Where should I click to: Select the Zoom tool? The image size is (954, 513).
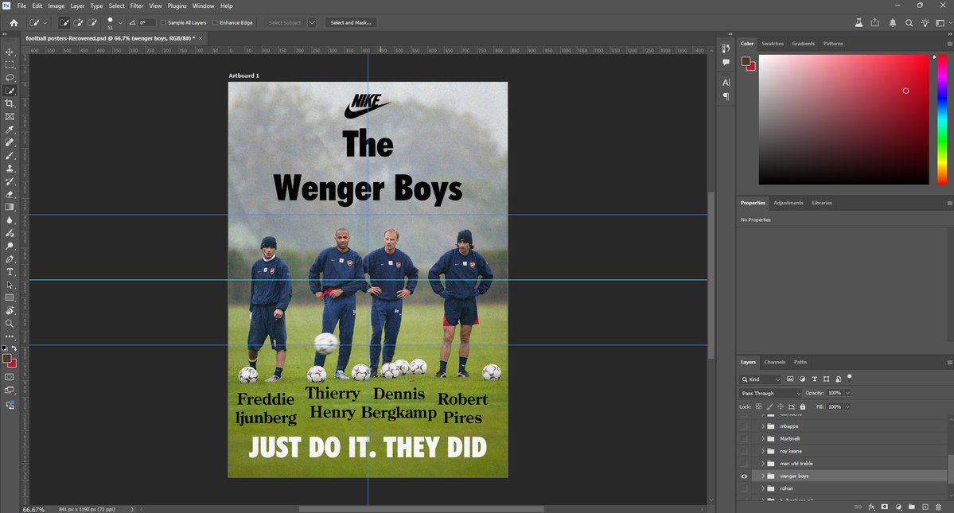tap(9, 324)
